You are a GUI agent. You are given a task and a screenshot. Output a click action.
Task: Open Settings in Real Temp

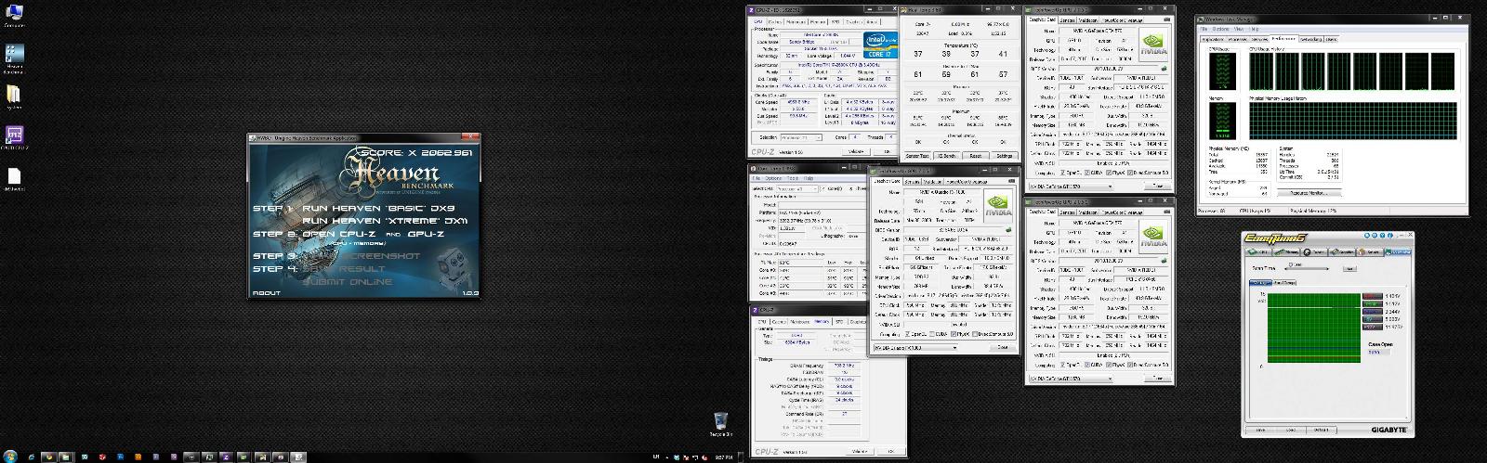point(1004,156)
